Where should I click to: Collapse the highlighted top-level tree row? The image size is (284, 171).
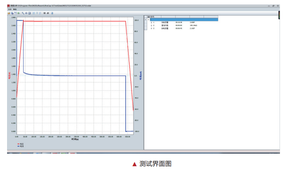(148, 19)
